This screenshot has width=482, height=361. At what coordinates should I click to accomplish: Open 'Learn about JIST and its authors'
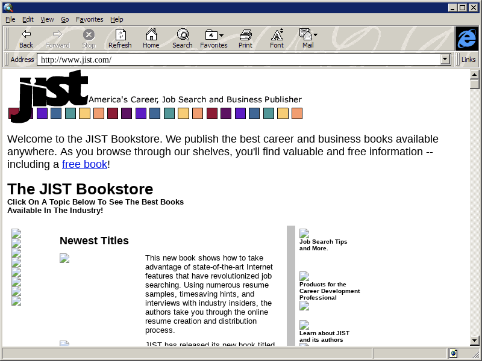click(x=324, y=336)
